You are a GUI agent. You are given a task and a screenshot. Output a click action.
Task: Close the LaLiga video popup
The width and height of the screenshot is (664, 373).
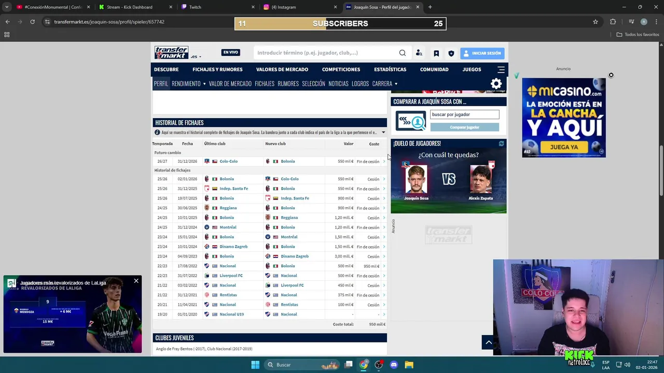[x=136, y=281]
